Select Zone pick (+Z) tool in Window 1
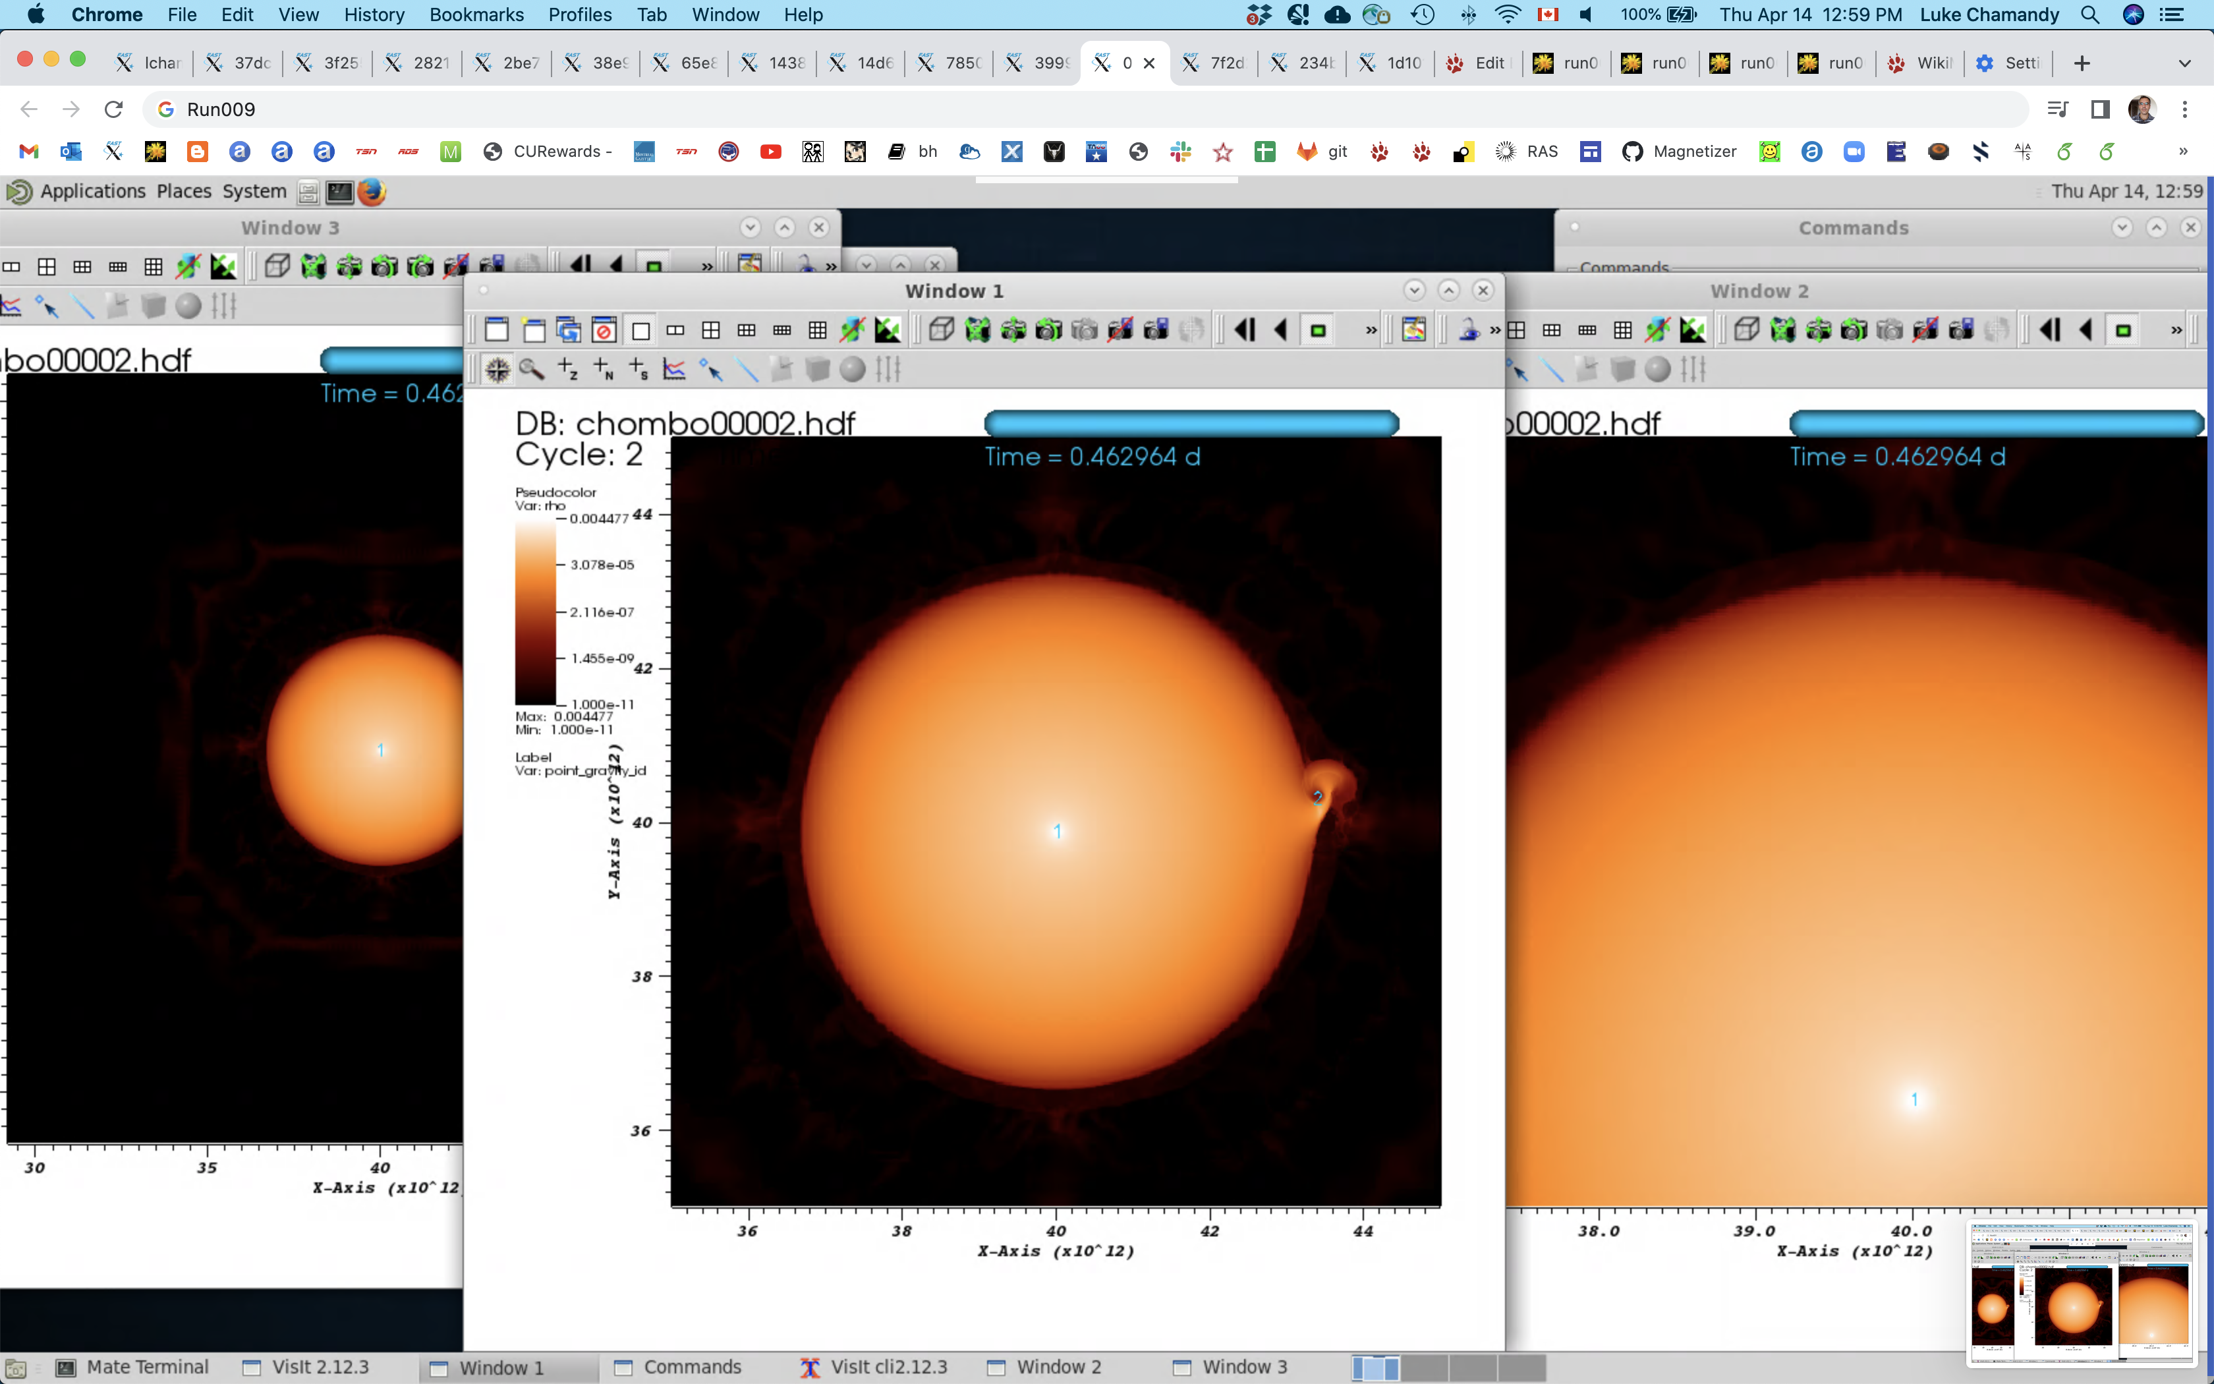Viewport: 2214px width, 1384px height. (567, 370)
